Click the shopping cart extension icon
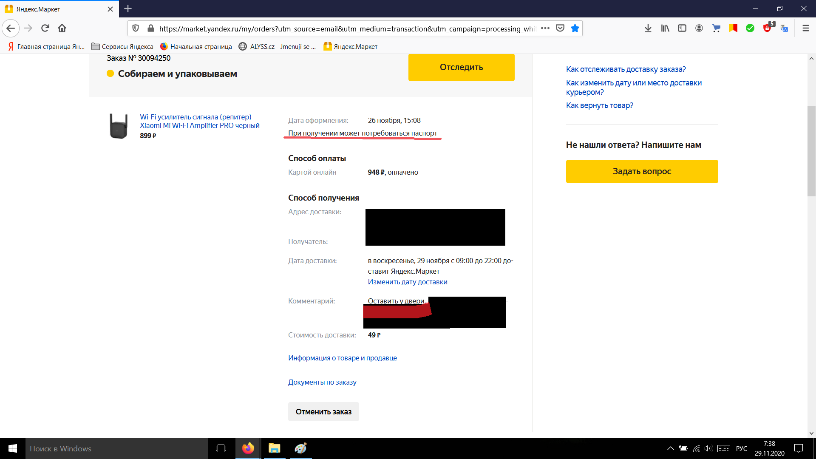Screen dimensions: 816x459 point(716,28)
